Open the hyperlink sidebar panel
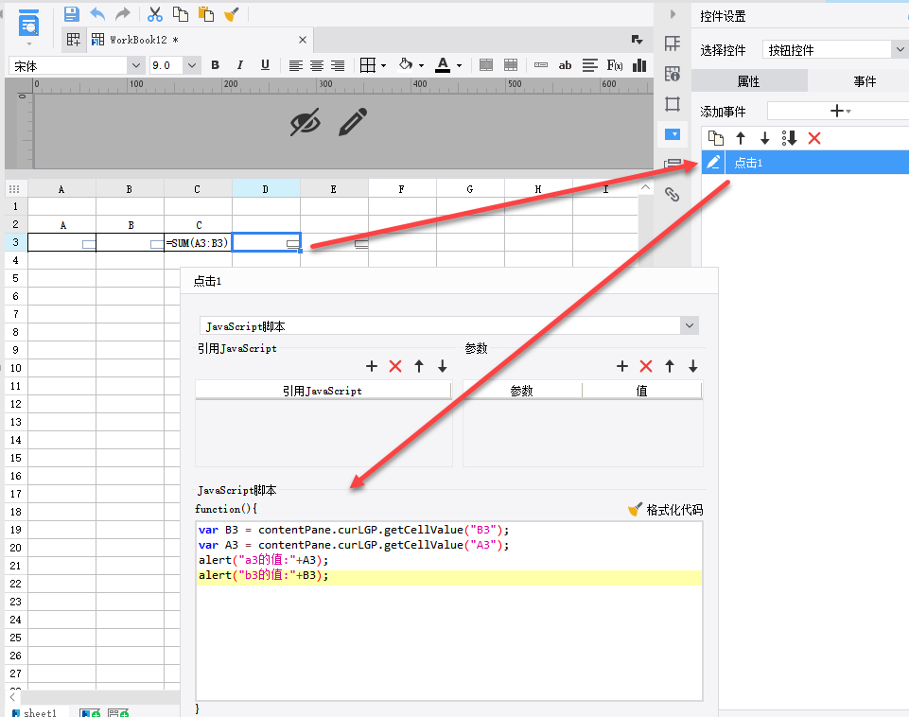 [673, 194]
